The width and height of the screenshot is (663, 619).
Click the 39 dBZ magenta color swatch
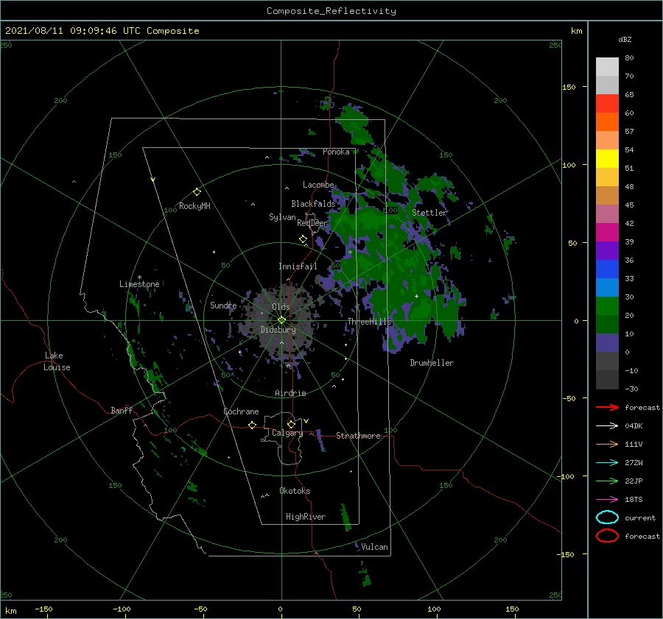coord(607,232)
